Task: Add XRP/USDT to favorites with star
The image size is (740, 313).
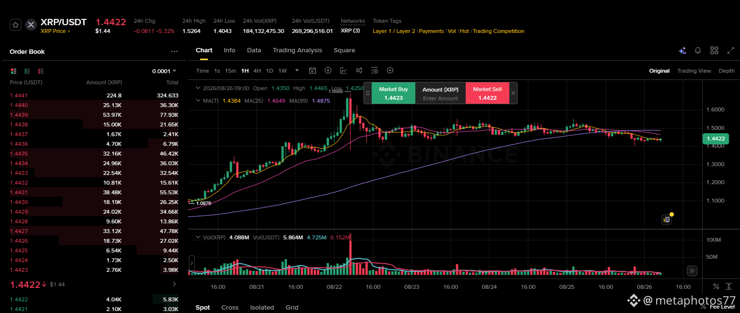Action: pos(16,25)
